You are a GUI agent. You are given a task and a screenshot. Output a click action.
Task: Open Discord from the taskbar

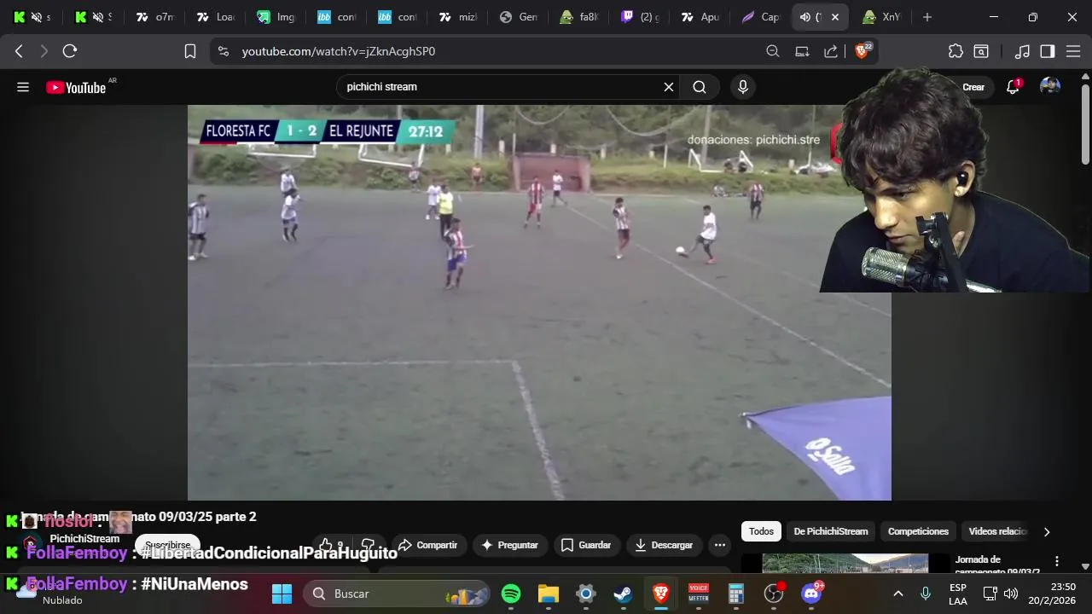[x=811, y=594]
